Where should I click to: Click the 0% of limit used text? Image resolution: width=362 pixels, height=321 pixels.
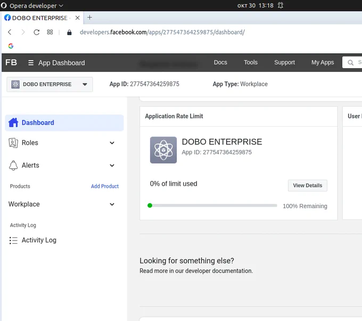pos(174,184)
